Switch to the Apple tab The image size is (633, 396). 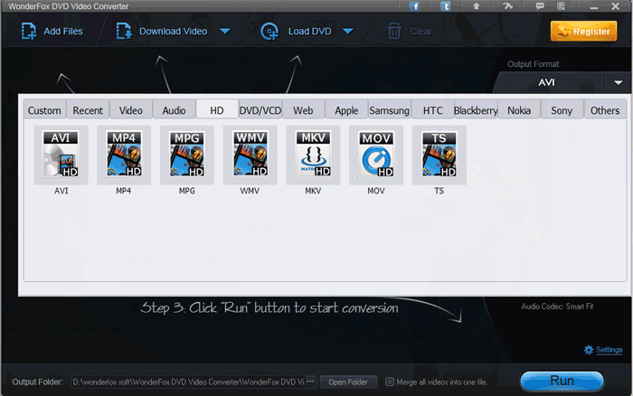click(x=346, y=110)
